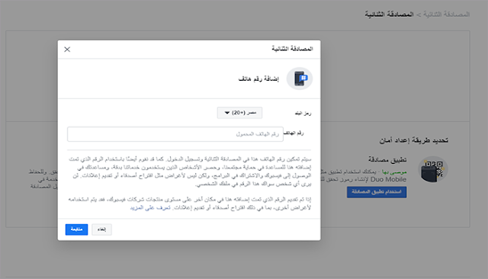Open the تعرف على المزيد learn more link
This screenshot has width=488, height=279.
[x=150, y=207]
